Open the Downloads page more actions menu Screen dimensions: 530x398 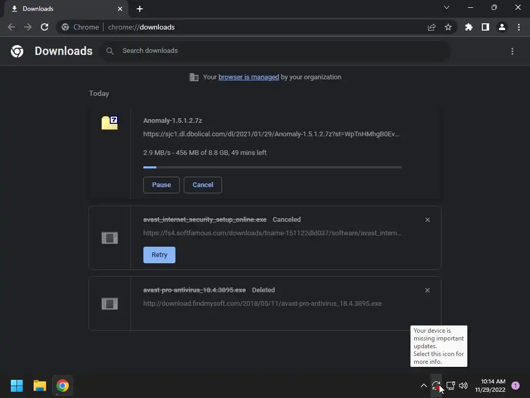512,51
